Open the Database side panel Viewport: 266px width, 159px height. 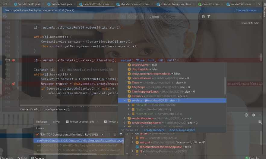(x=264, y=10)
